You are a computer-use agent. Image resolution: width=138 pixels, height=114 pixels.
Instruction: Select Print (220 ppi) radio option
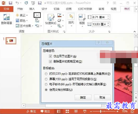coord(46,74)
